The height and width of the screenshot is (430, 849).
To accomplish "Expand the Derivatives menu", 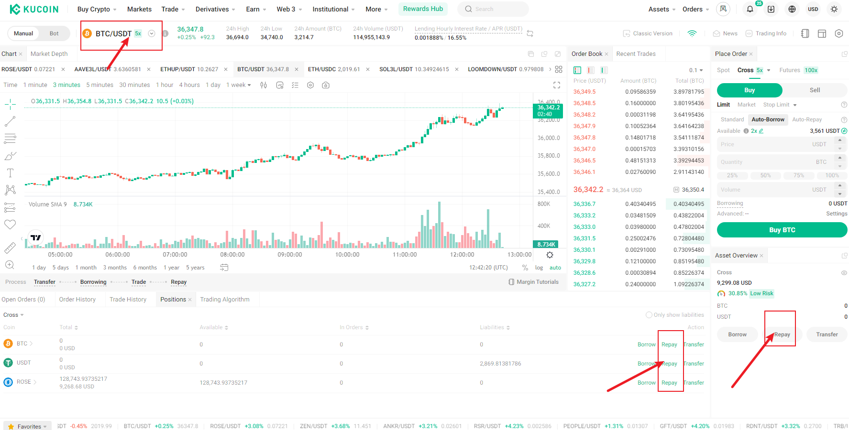I will (x=215, y=9).
